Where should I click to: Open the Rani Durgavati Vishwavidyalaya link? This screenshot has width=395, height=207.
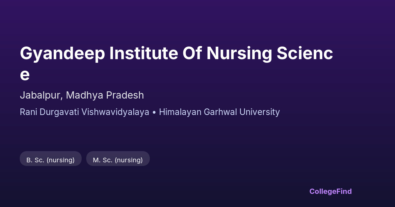click(x=84, y=112)
